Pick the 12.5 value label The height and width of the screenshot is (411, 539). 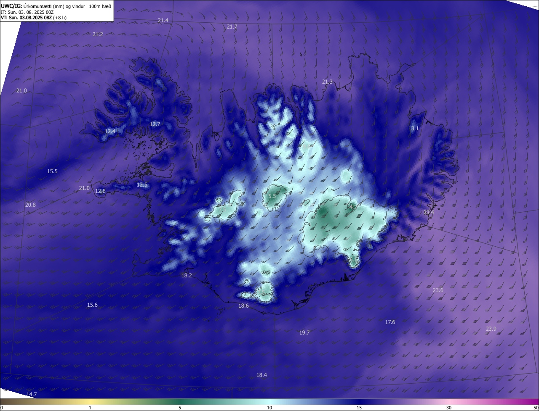[142, 184]
